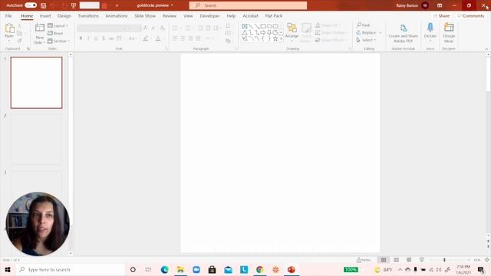Open the Review tab
Image resolution: width=491 pixels, height=276 pixels.
pos(170,15)
